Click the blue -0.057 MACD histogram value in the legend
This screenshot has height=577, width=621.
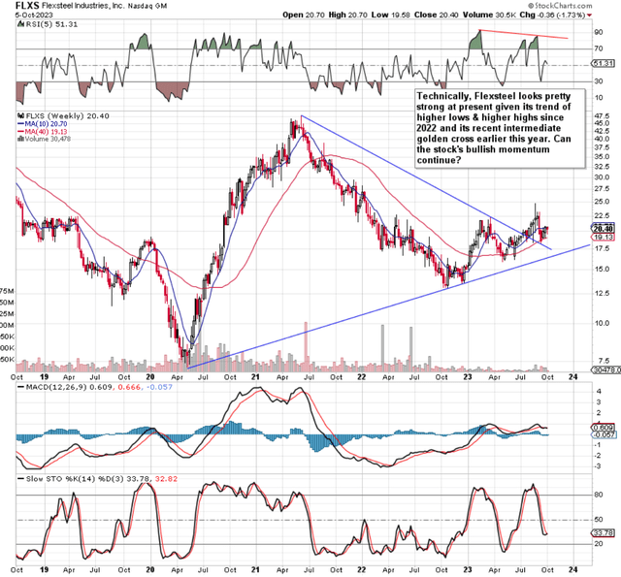(x=159, y=387)
